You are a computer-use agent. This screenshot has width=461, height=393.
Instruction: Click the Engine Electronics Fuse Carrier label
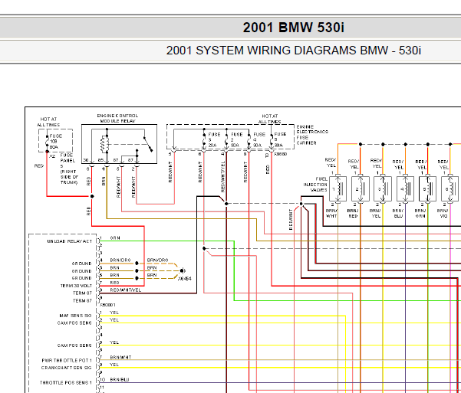[312, 135]
